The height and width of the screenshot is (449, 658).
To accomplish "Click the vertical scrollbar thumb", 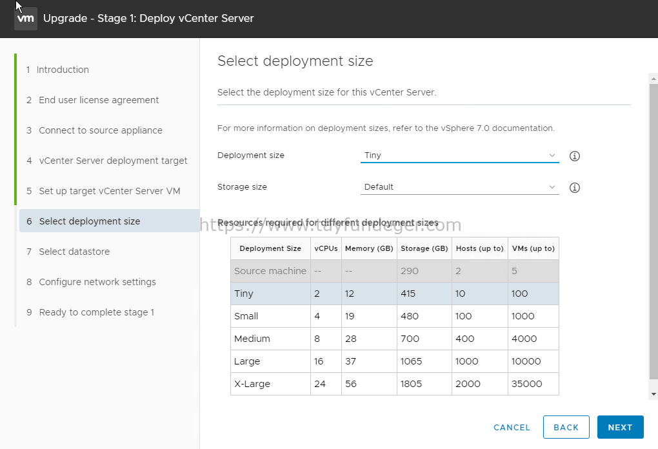I will pyautogui.click(x=653, y=231).
